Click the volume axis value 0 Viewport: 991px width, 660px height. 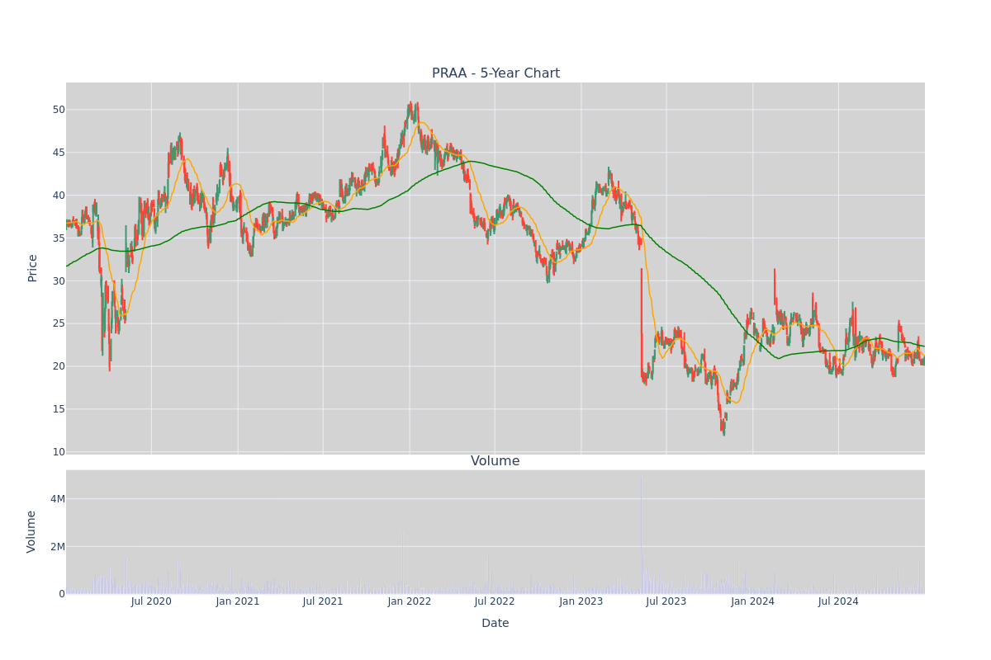(x=62, y=594)
